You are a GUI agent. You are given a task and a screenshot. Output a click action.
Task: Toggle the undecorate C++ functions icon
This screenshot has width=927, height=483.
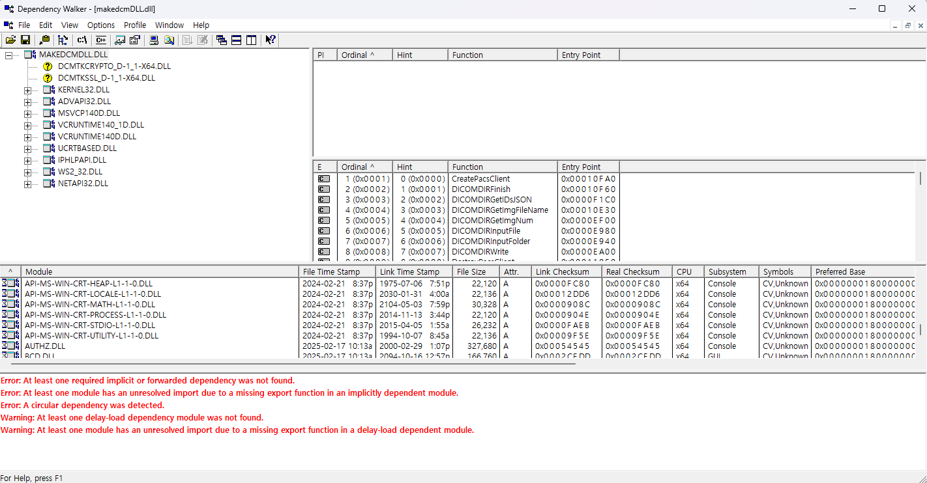coord(100,40)
